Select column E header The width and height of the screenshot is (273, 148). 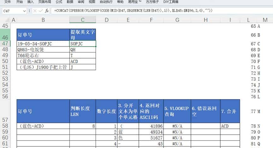coord(128,20)
